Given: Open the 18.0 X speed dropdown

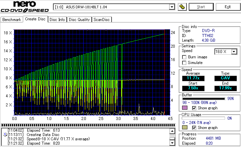Looking at the screenshot, I should click(x=234, y=51).
